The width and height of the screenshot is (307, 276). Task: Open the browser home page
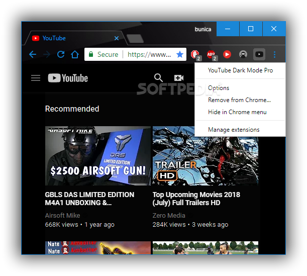75,54
